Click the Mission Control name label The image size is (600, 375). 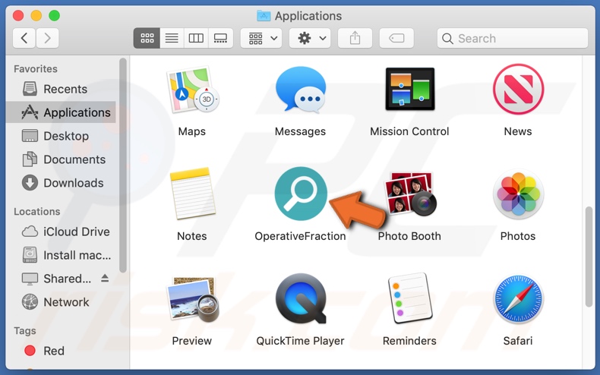tap(409, 131)
